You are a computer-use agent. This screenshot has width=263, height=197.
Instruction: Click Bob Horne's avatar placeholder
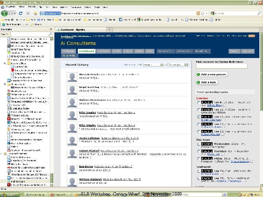pyautogui.click(x=72, y=169)
